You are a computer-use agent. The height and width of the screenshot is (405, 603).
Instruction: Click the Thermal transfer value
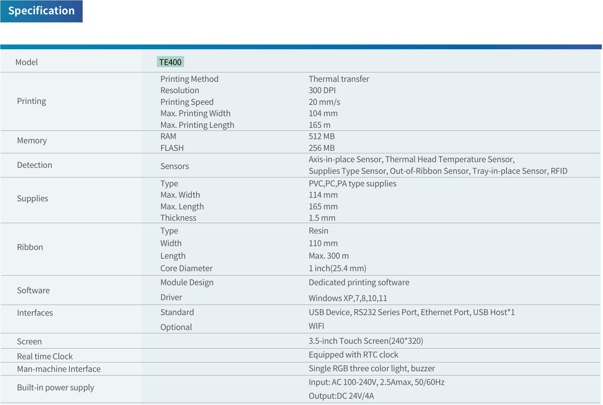339,79
